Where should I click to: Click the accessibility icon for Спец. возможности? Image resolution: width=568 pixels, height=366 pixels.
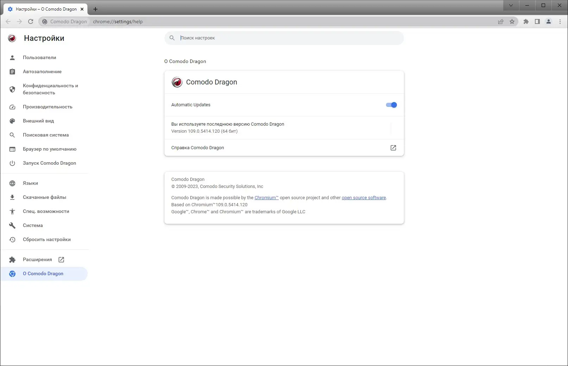(12, 211)
